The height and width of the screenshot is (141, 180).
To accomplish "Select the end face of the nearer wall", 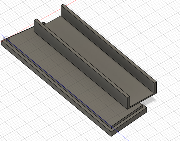I will tap(128, 103).
